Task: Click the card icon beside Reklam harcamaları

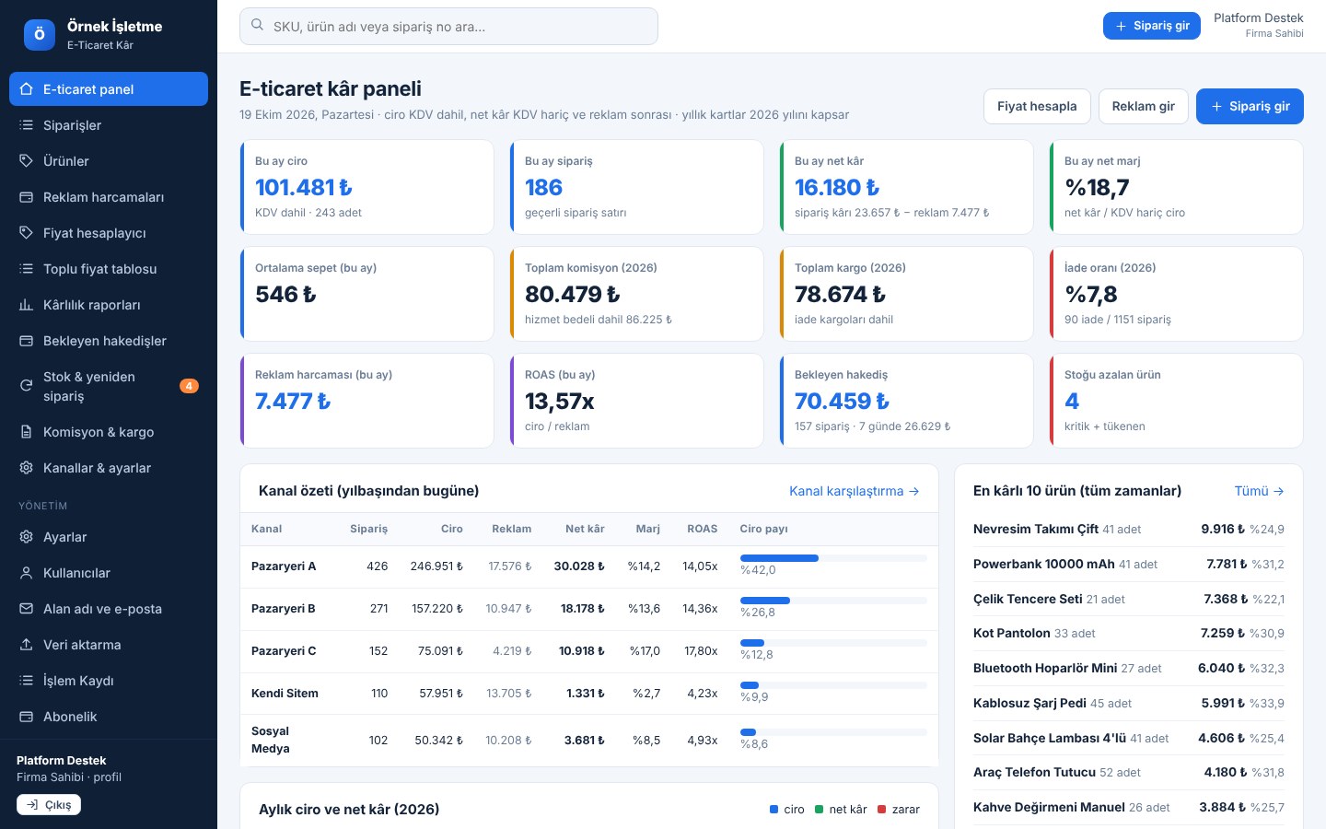Action: [26, 197]
